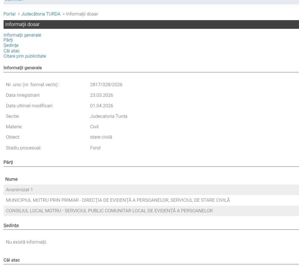299x268 pixels.
Task: Click the Nu există informaţii message
Action: (x=26, y=242)
